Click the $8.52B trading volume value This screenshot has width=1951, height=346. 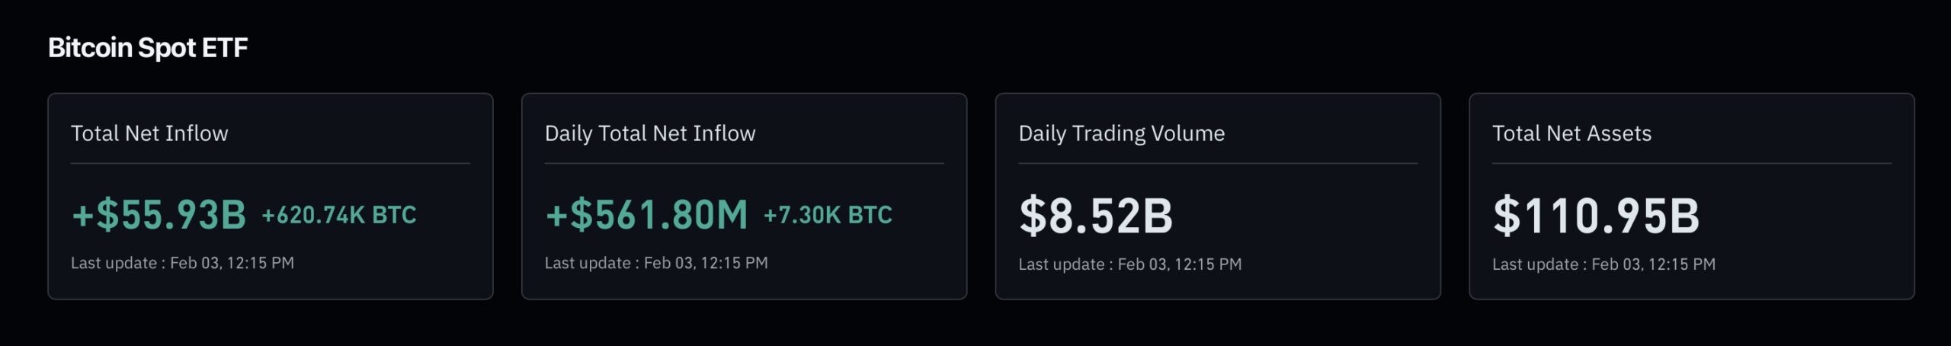(x=1096, y=216)
